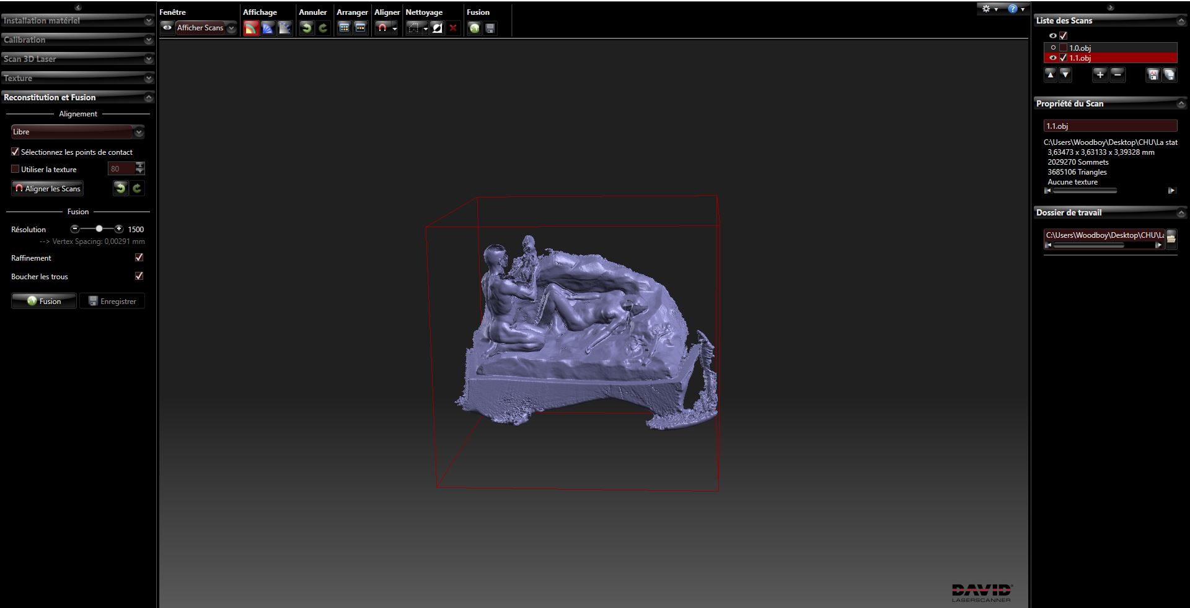Click the Aligner les Scans button
This screenshot has height=608, width=1190.
(48, 188)
